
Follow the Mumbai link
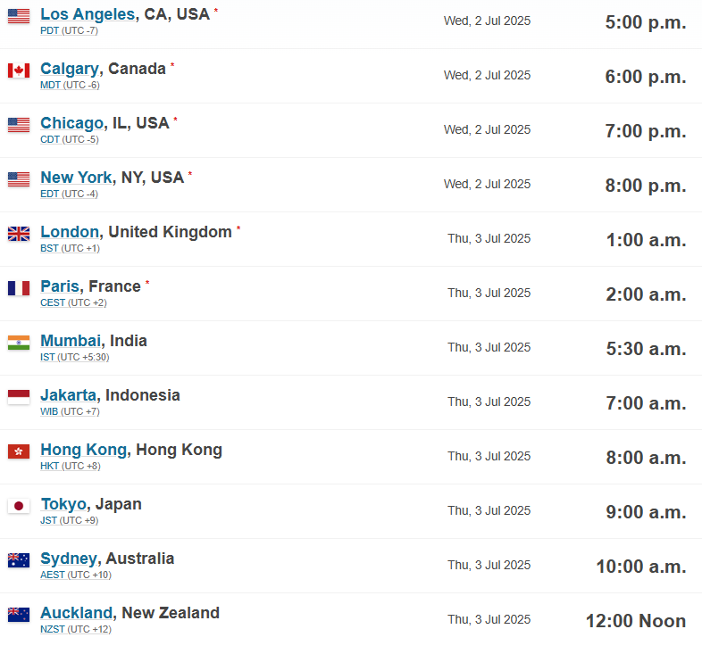pos(71,341)
